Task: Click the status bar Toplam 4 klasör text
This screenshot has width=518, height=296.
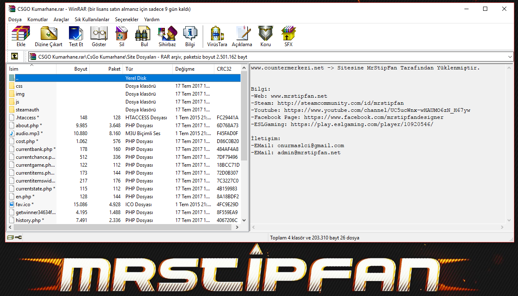Action: pos(314,238)
